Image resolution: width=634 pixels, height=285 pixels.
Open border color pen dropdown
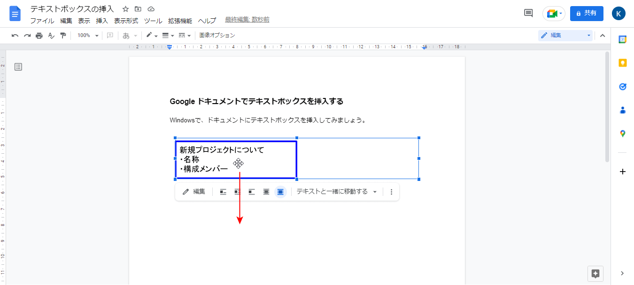(151, 36)
